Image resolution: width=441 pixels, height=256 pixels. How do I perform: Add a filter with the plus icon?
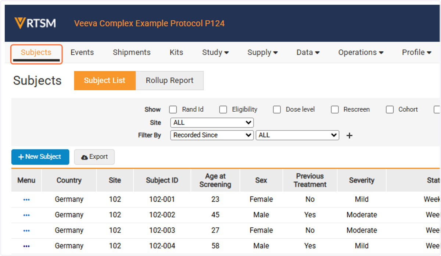pyautogui.click(x=349, y=136)
